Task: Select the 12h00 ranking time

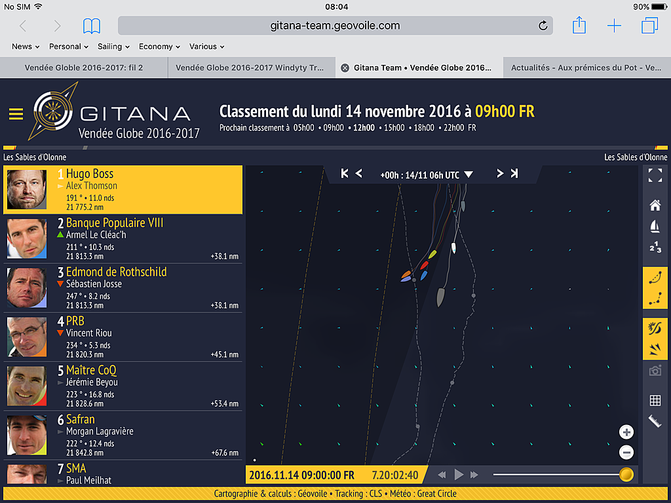Action: [364, 128]
